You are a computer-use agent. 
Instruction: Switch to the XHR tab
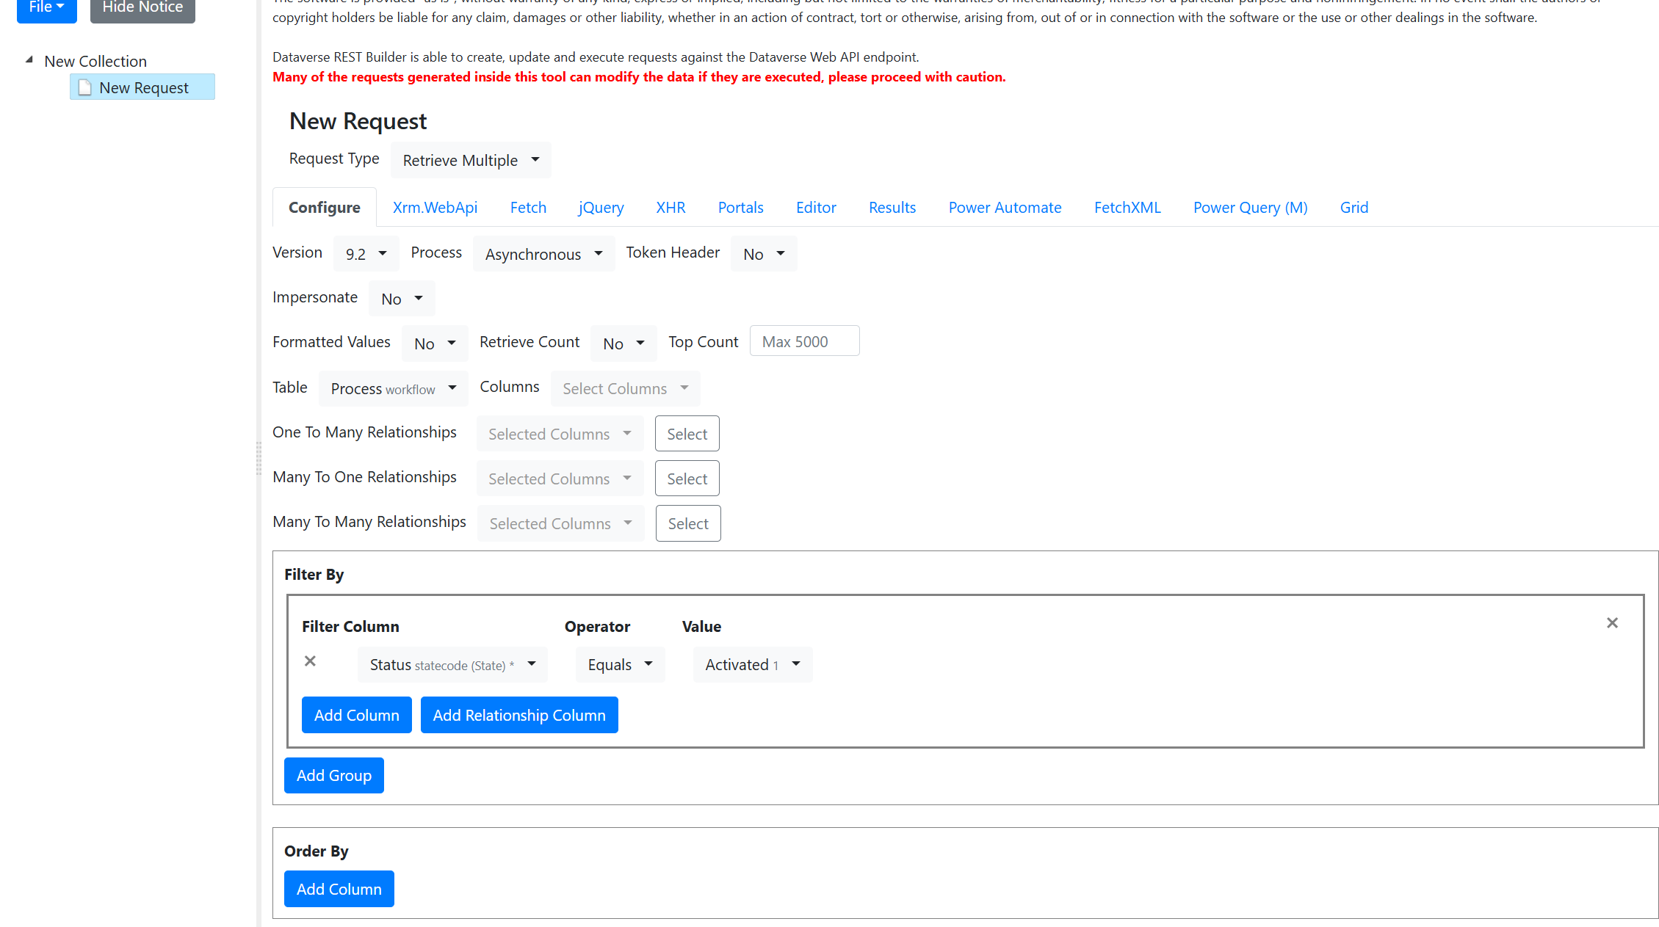(x=671, y=207)
